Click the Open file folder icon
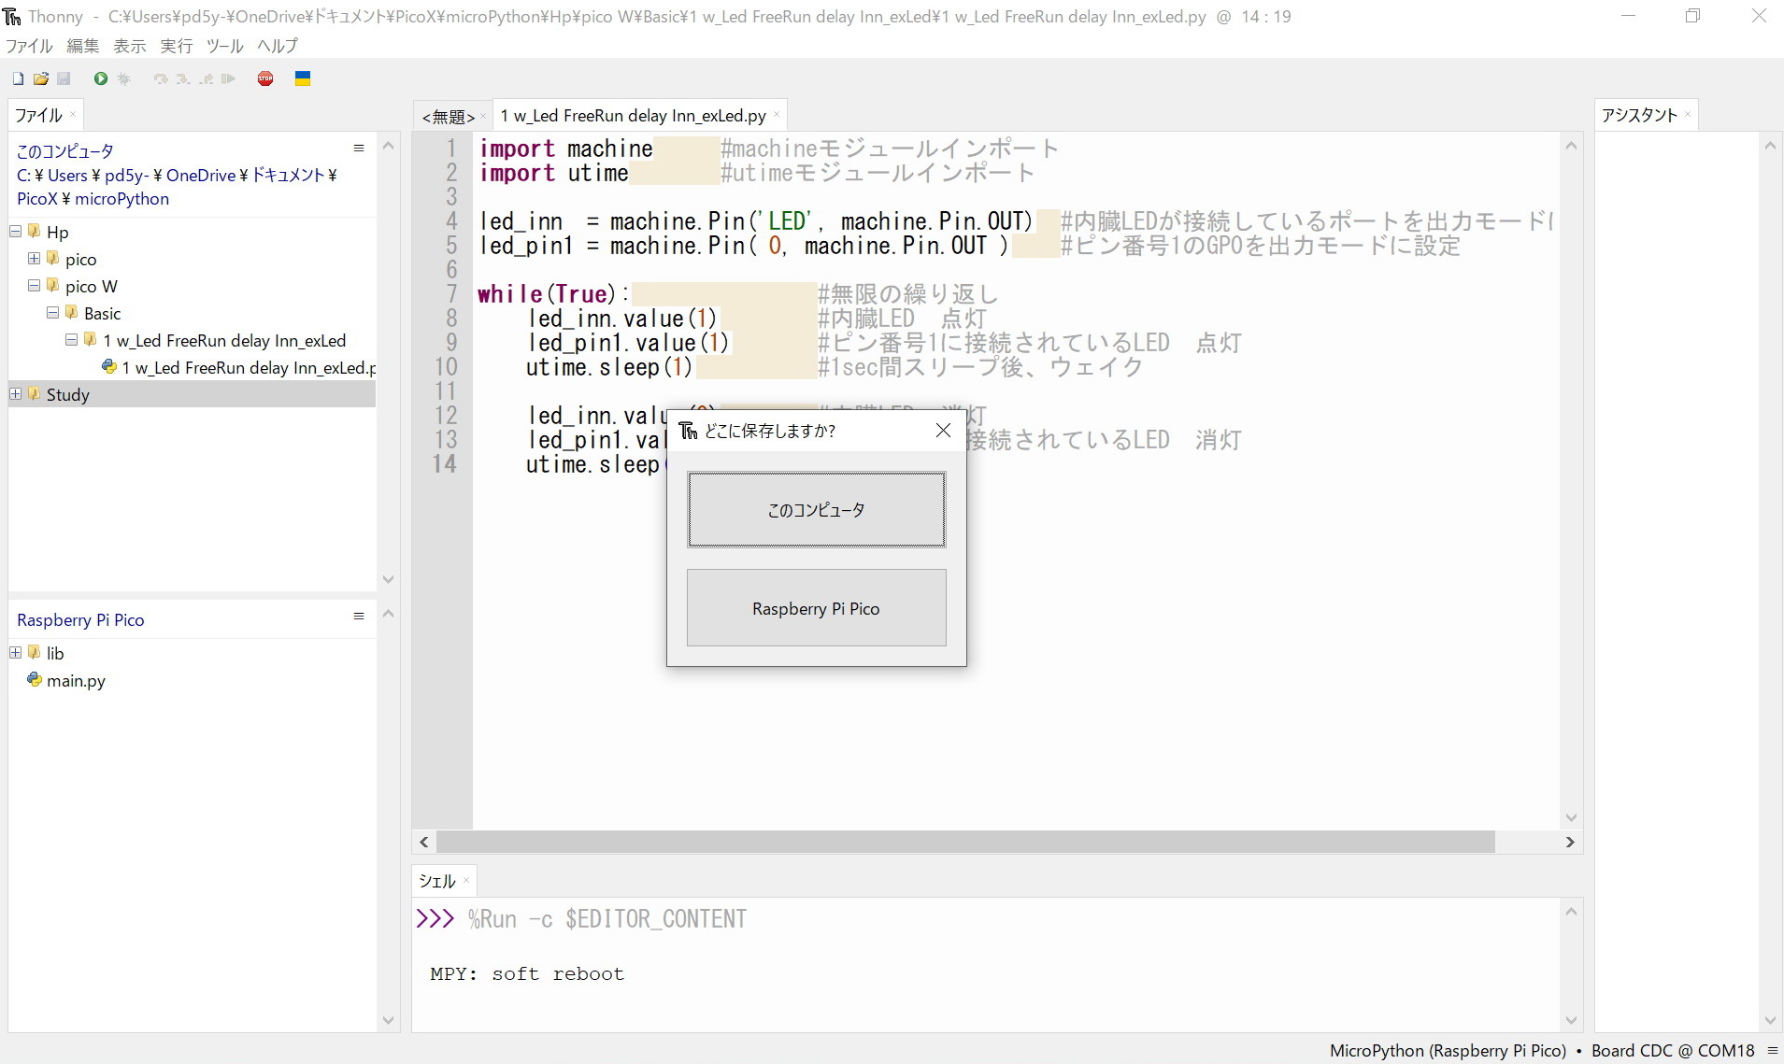1784x1064 pixels. pyautogui.click(x=41, y=79)
